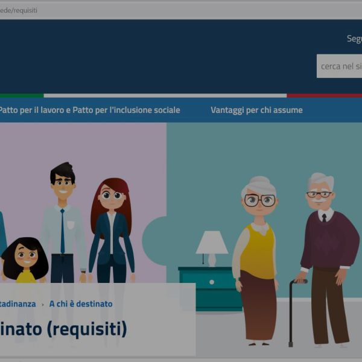Click the 'cerca nel sito' search field
The image size is (362, 362).
[339, 66]
